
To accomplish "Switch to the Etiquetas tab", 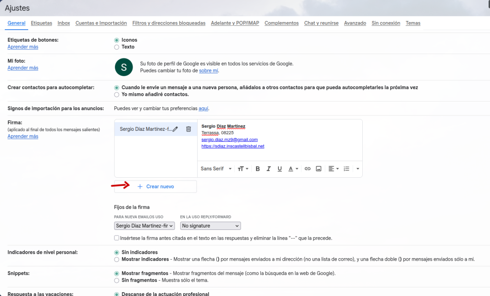I will click(41, 23).
